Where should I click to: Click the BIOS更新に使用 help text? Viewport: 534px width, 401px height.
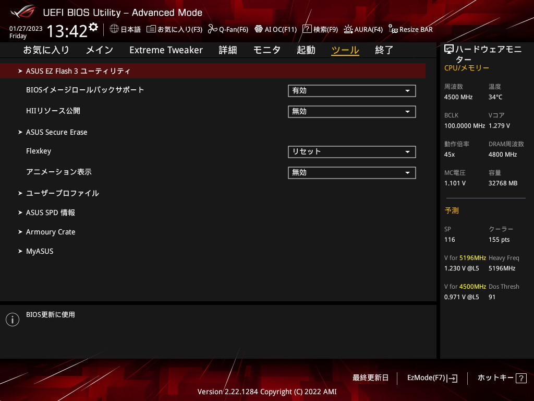[51, 314]
